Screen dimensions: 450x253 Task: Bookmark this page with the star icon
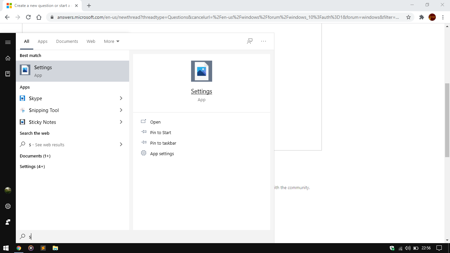pos(408,17)
